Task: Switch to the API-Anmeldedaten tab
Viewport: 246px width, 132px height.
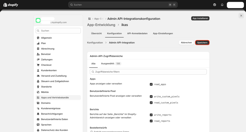Action: (137, 33)
